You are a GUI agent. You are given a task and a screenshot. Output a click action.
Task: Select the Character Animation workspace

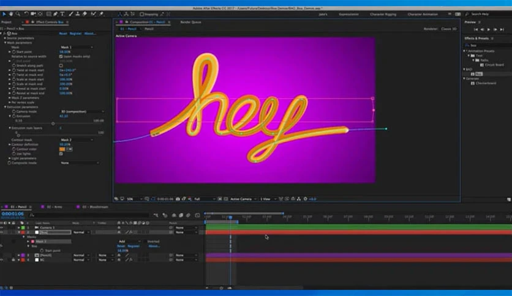[423, 14]
